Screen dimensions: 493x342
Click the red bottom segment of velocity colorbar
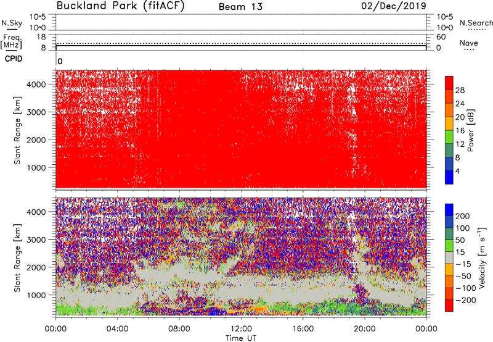(x=449, y=306)
